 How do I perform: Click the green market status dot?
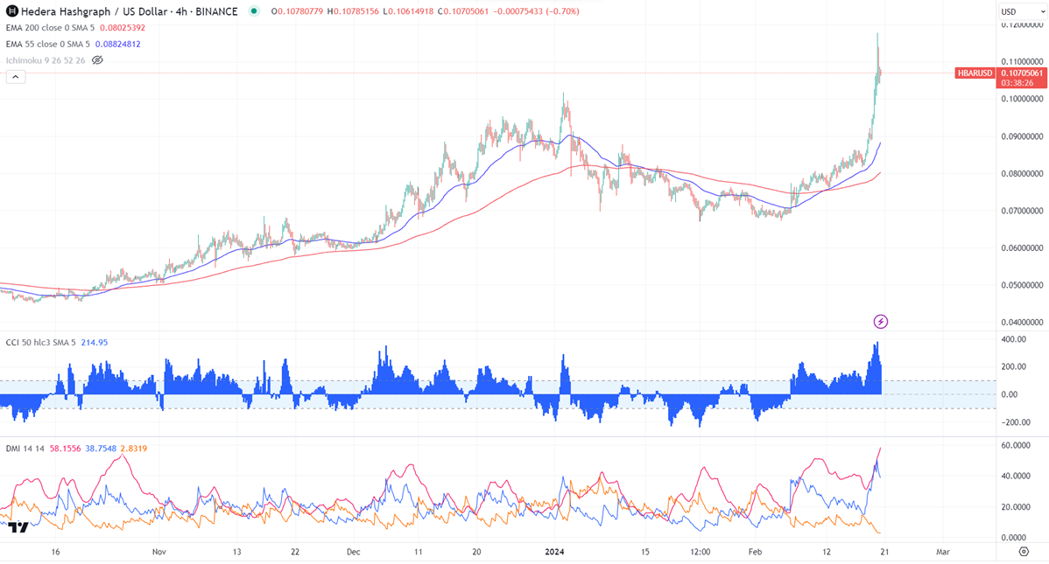pyautogui.click(x=254, y=10)
